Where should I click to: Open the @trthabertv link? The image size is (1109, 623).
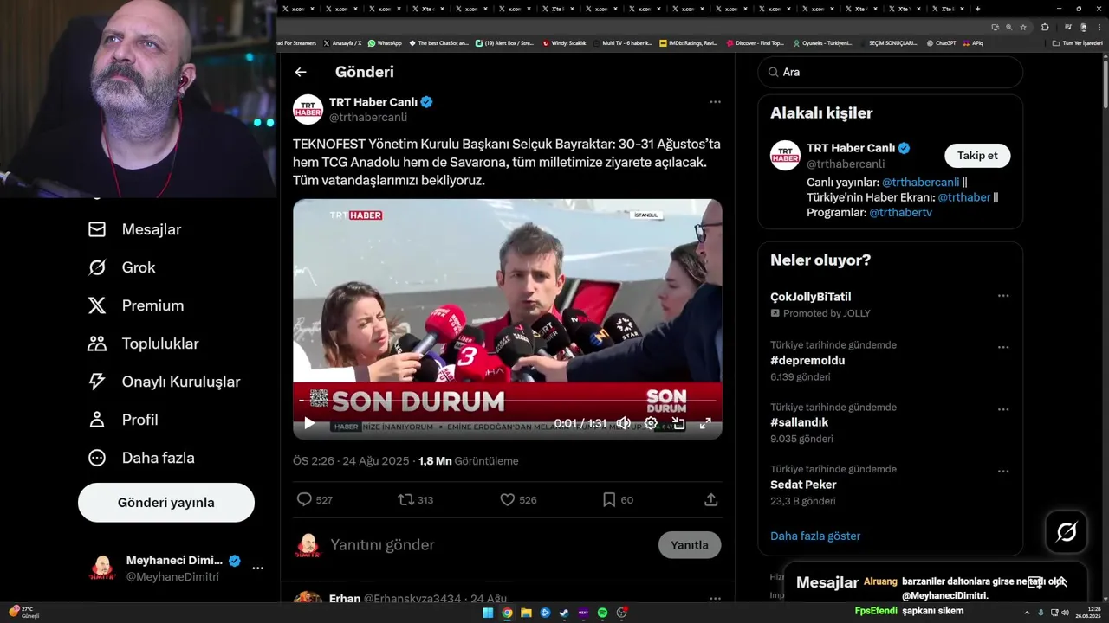(900, 213)
